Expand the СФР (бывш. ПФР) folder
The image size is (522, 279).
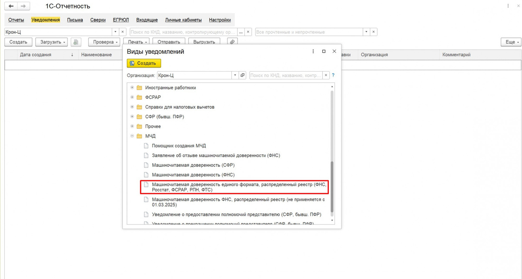(x=132, y=117)
